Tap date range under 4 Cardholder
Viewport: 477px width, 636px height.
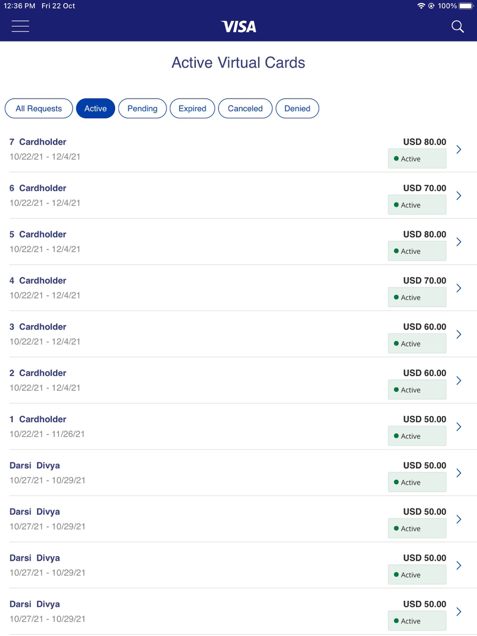tap(45, 295)
